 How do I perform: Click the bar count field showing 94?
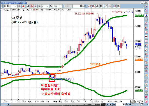121,104
